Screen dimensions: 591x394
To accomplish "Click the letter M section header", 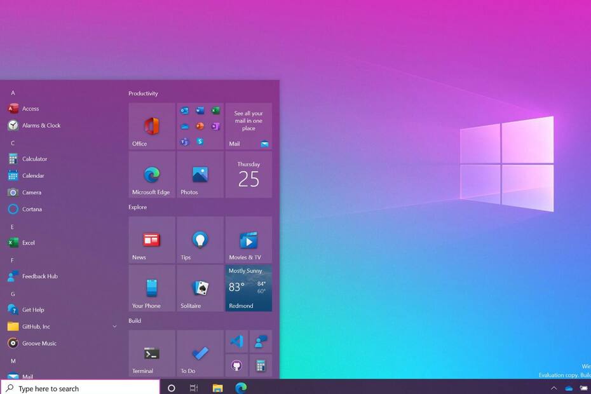I will tap(13, 361).
